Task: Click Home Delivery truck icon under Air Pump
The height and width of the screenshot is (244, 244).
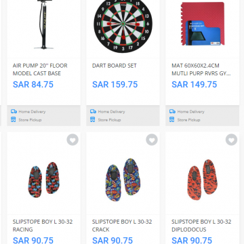Action: [14, 111]
